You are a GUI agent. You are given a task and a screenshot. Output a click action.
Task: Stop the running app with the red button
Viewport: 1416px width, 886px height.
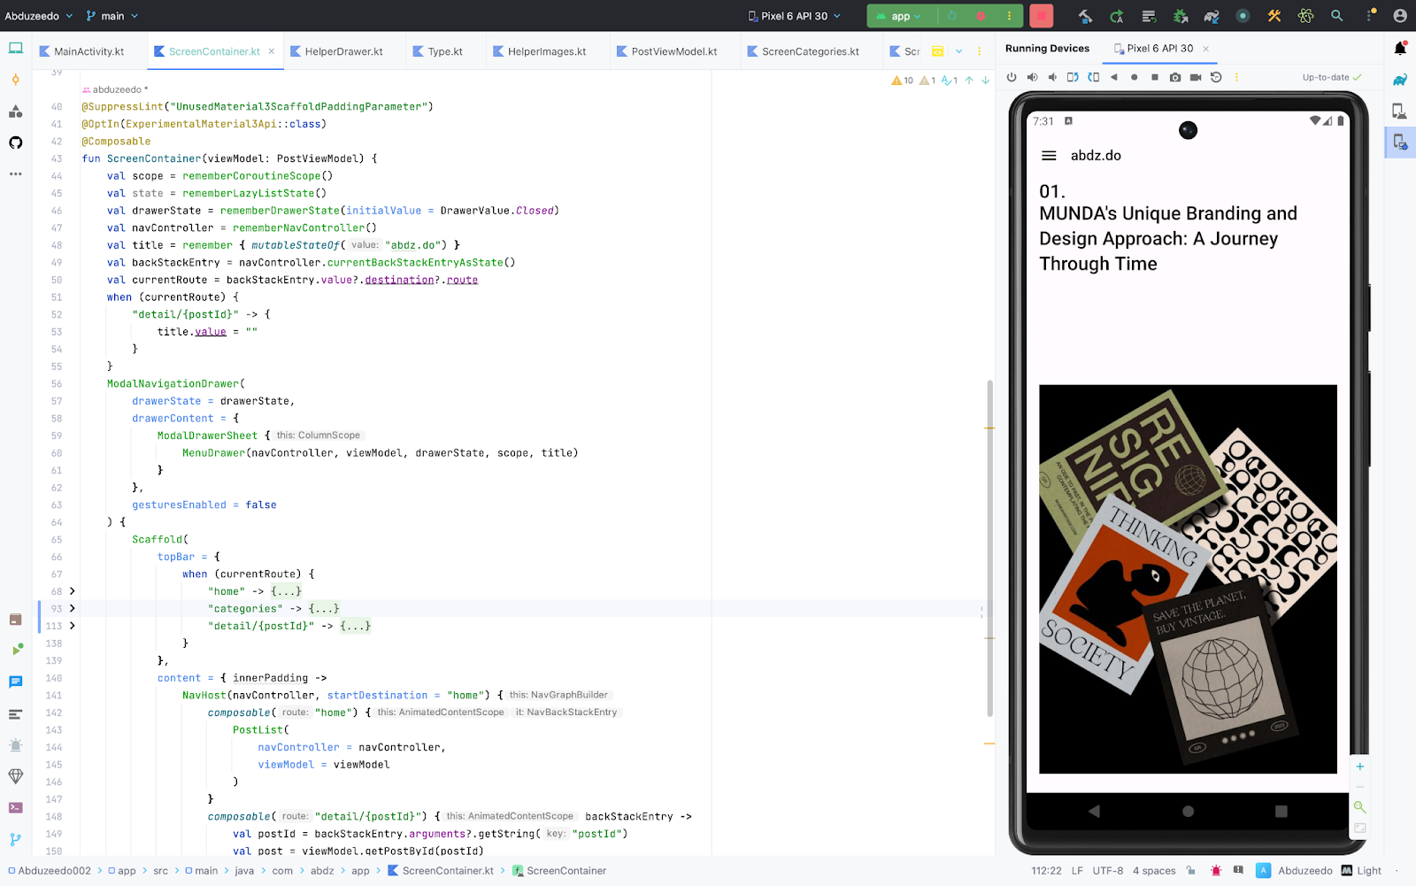[1042, 16]
